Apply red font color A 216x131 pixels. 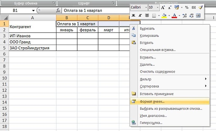[174, 16]
